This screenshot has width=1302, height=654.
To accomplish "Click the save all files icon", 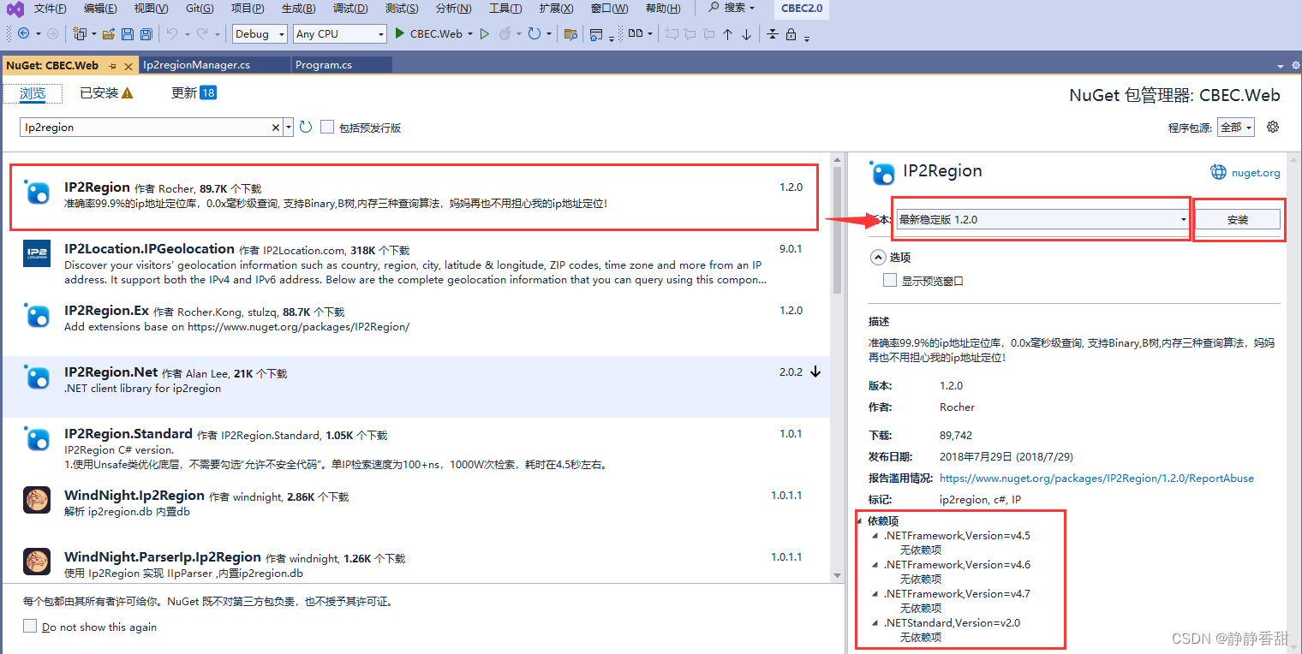I will click(146, 34).
